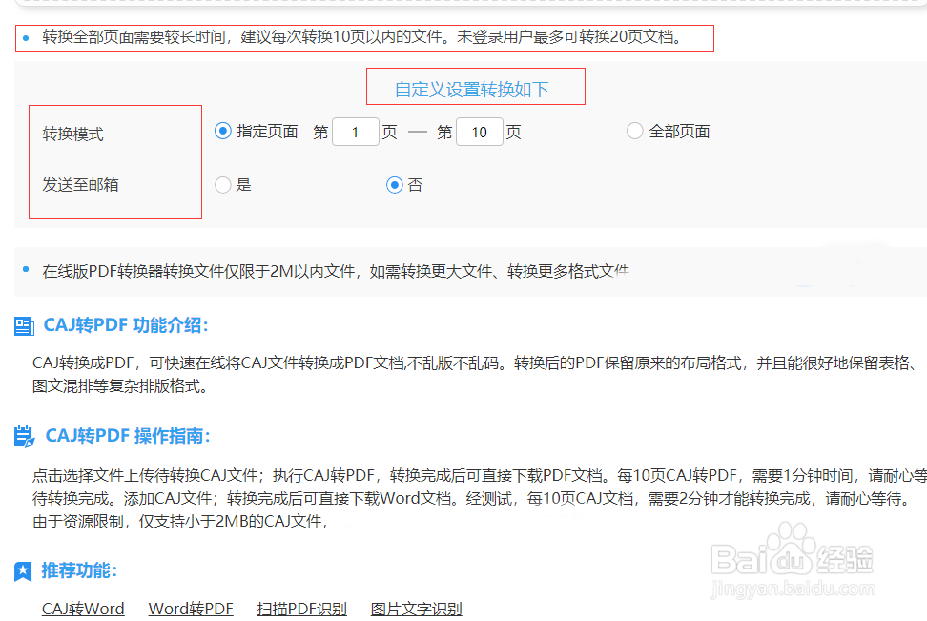
Task: Click the star icon next to 推荐功能
Action: [x=22, y=570]
